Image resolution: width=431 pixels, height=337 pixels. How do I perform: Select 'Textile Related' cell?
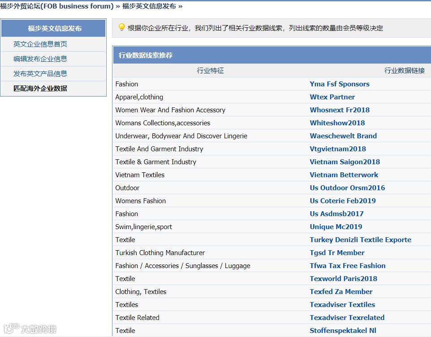tap(137, 317)
